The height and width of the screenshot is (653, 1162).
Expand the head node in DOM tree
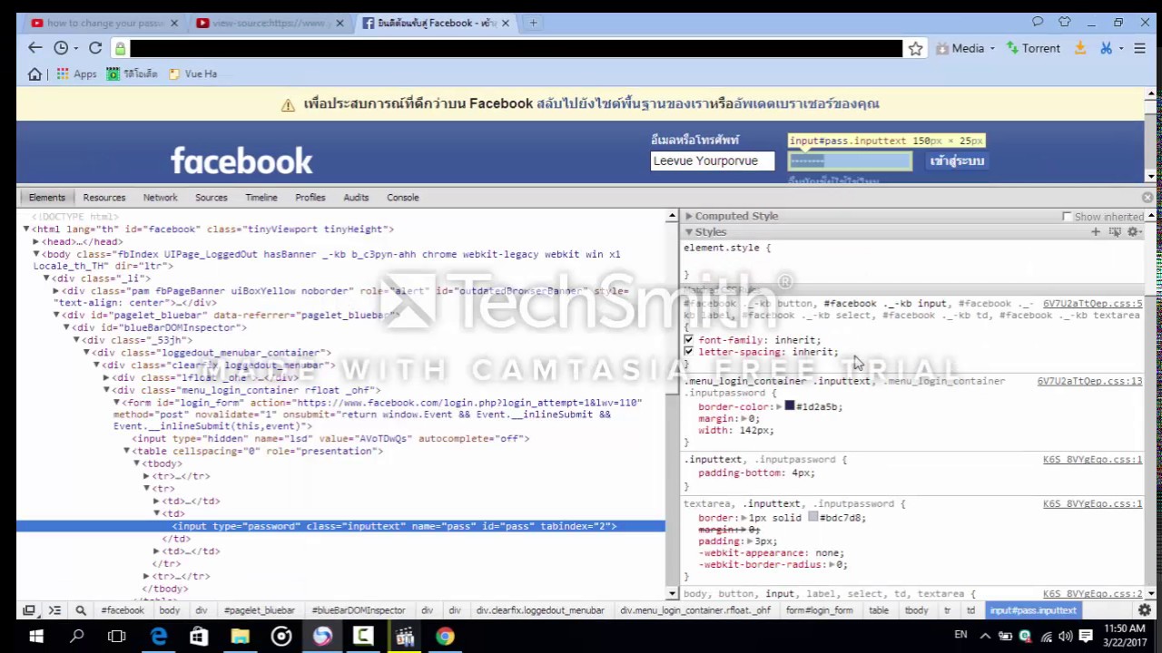click(x=36, y=242)
